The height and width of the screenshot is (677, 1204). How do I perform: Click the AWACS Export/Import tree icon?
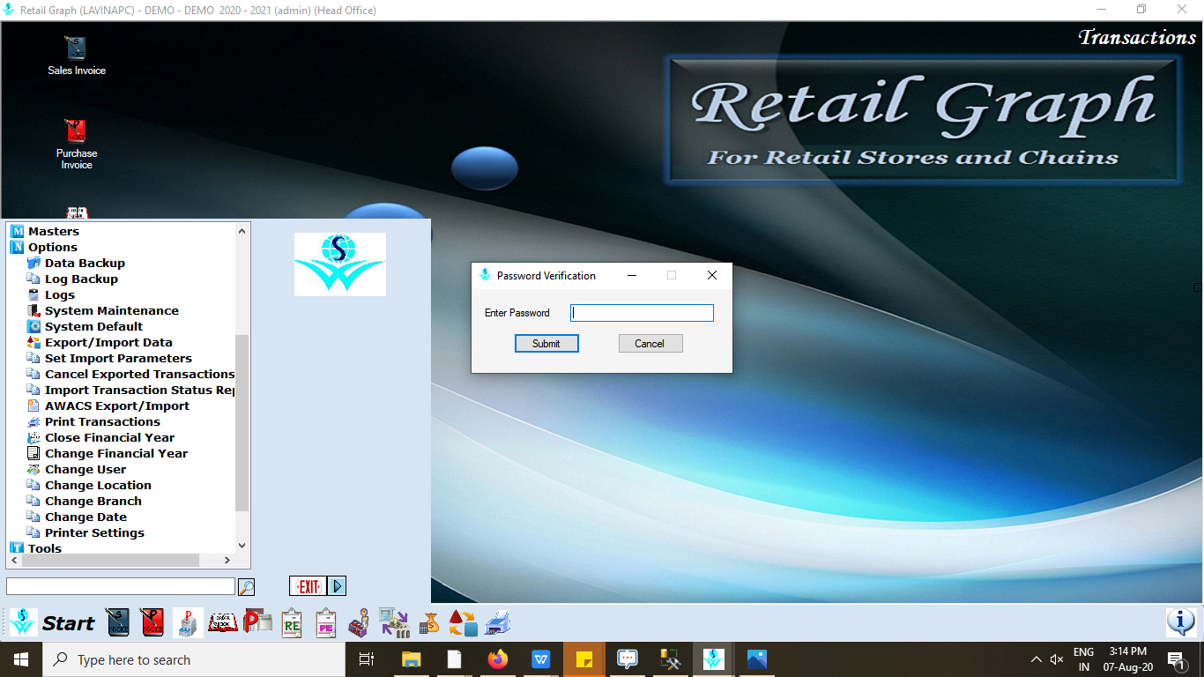(x=33, y=406)
